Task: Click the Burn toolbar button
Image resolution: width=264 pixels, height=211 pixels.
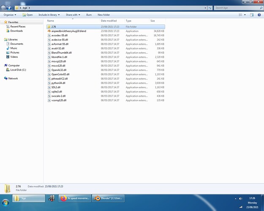Action: tap(89, 15)
